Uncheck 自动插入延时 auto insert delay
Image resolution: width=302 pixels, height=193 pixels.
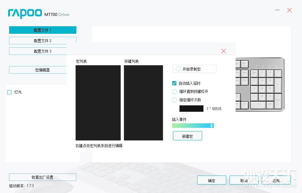tap(174, 83)
